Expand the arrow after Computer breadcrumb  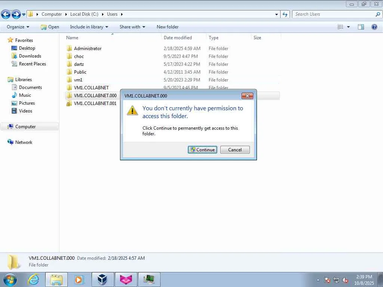66,14
